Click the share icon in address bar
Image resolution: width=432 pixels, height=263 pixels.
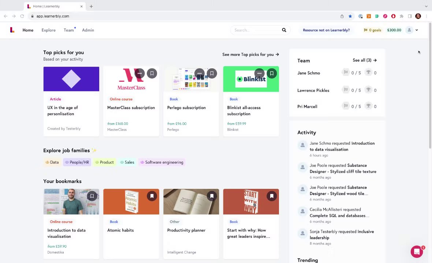click(x=342, y=16)
